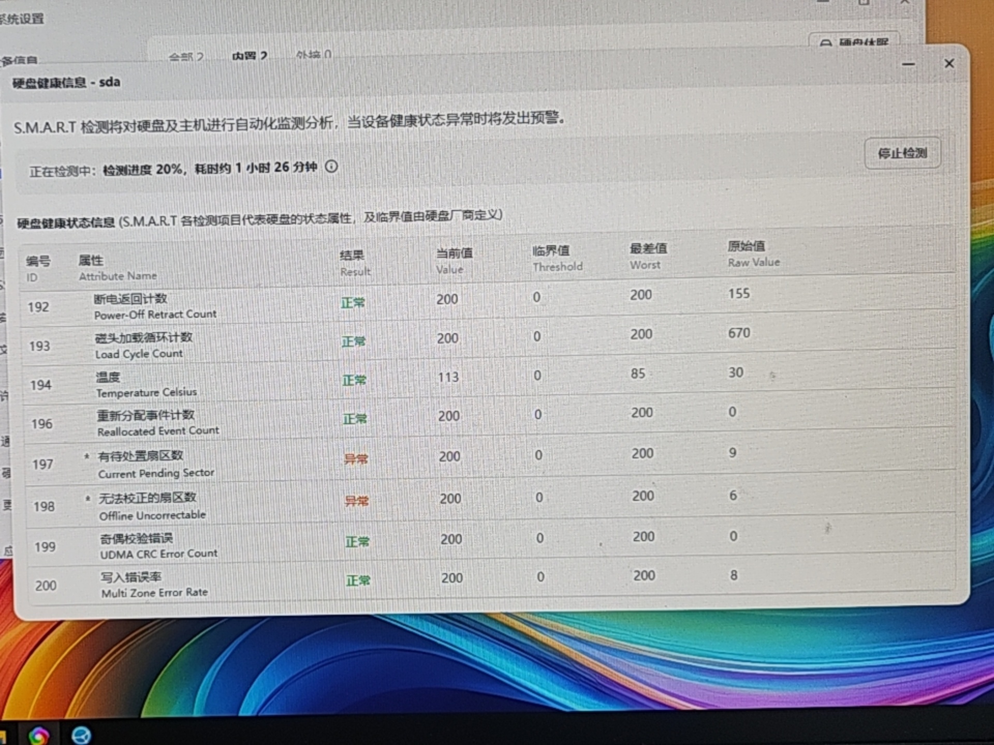This screenshot has height=745, width=994.
Task: Click the 异常 result for attribute 197
Action: tap(356, 459)
